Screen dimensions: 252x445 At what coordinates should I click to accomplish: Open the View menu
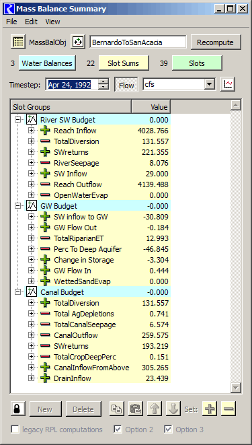[52, 22]
